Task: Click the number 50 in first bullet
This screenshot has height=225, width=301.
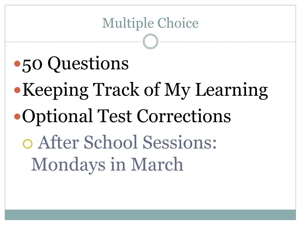Action: 32,65
